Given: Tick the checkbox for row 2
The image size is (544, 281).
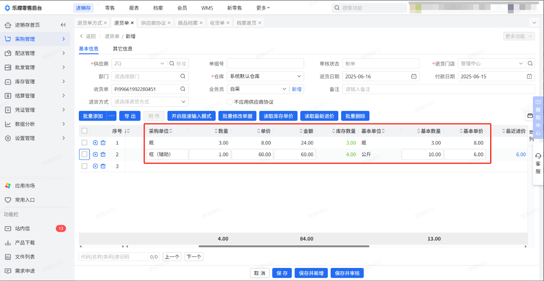Looking at the screenshot, I should 85,154.
